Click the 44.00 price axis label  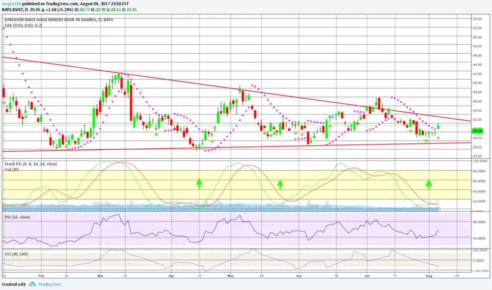[477, 64]
